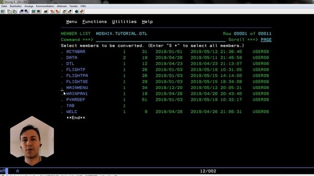Click the Record Macro toolbar icon
This screenshot has width=314, height=176.
point(52,11)
